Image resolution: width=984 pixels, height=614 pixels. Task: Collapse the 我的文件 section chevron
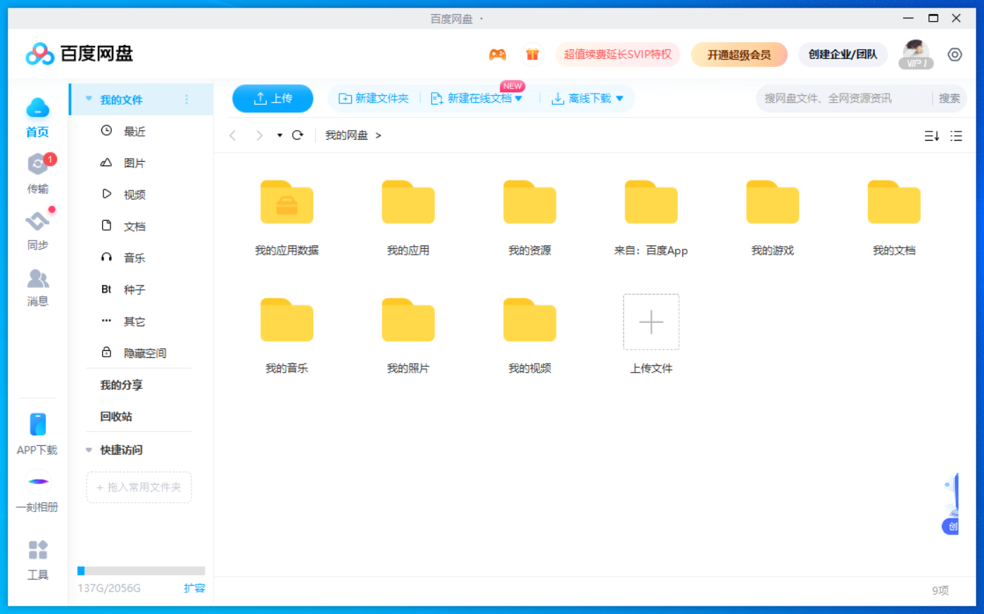(x=88, y=99)
